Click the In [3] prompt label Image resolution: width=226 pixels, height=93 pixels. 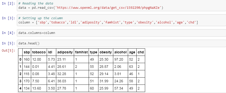tap(9, 18)
